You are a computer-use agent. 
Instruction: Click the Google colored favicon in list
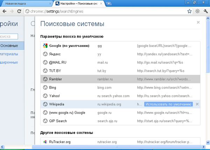[x=45, y=46]
